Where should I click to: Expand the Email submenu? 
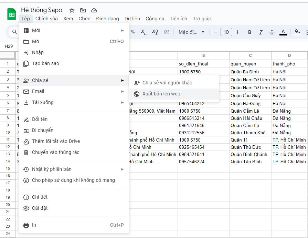point(74,91)
